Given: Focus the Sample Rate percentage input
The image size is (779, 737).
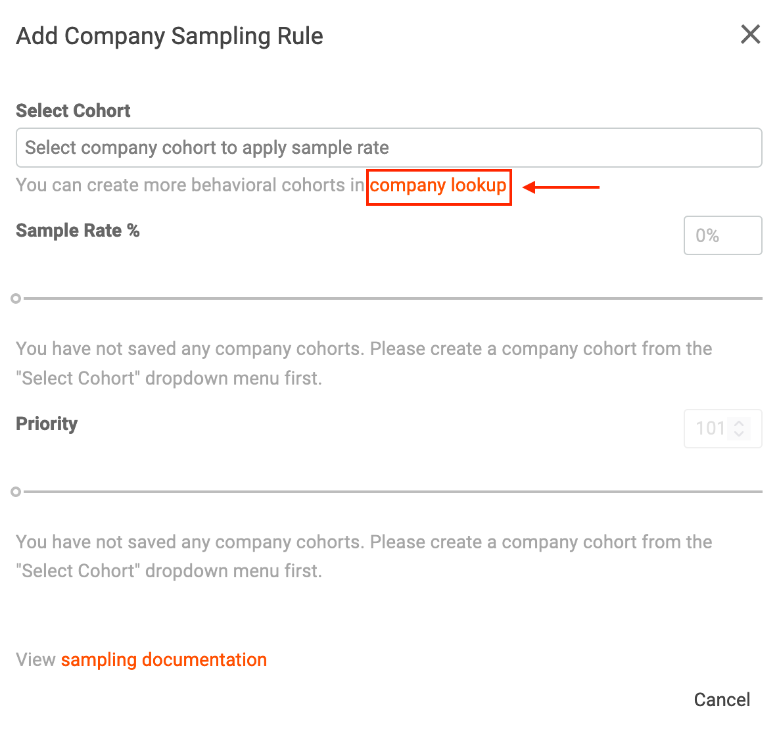Looking at the screenshot, I should coord(722,235).
